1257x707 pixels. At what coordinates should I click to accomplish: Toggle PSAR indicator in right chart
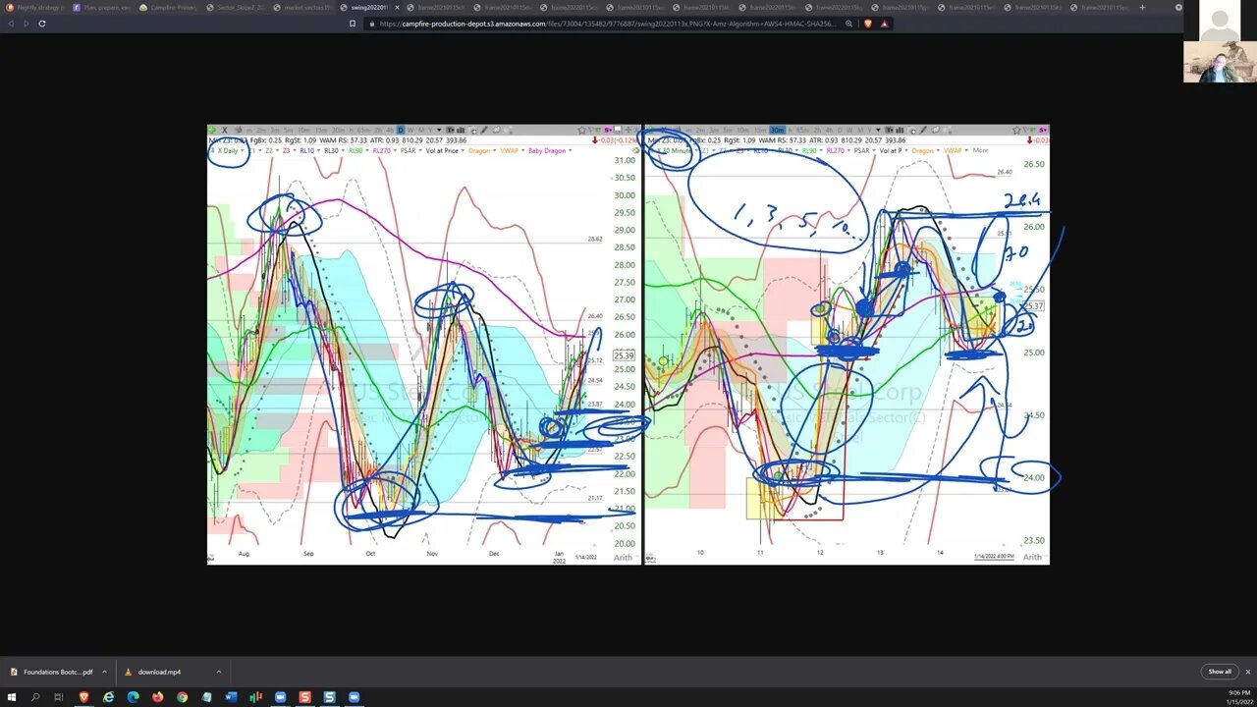(x=861, y=150)
